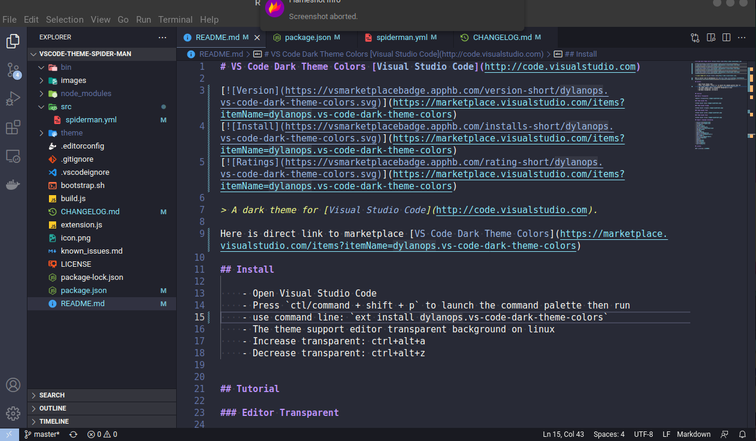Open Preview to the Side
This screenshot has width=756, height=441.
tap(711, 38)
